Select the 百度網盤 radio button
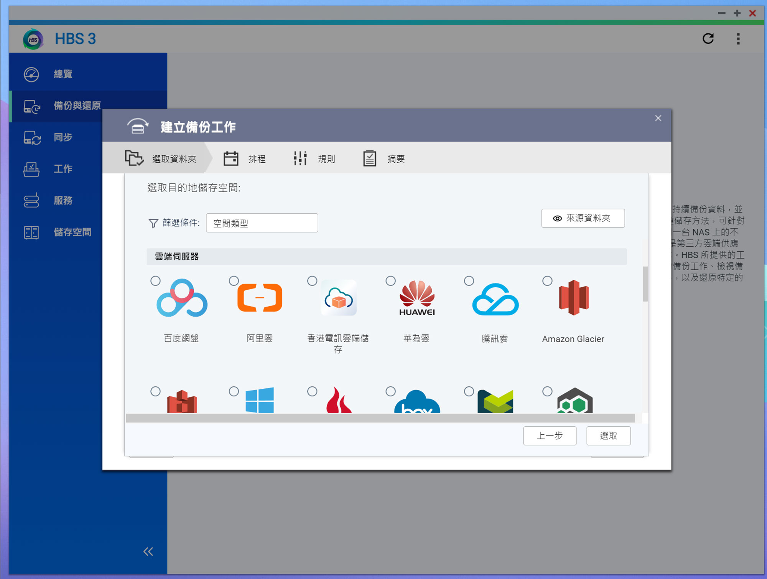 155,281
